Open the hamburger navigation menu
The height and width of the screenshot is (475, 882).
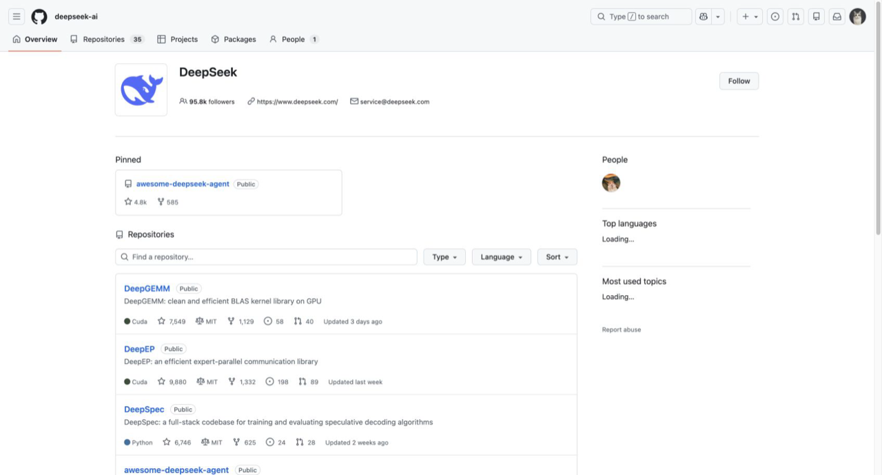click(x=17, y=17)
